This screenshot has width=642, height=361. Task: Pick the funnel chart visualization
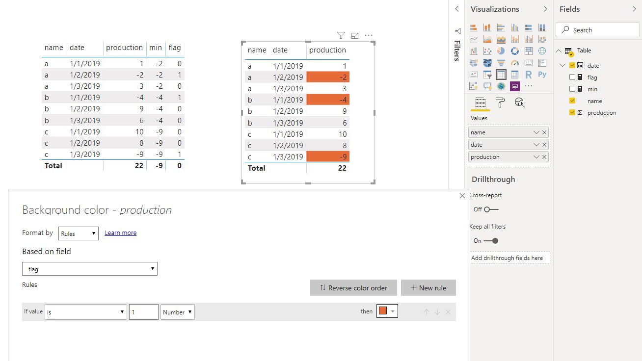pos(501,63)
